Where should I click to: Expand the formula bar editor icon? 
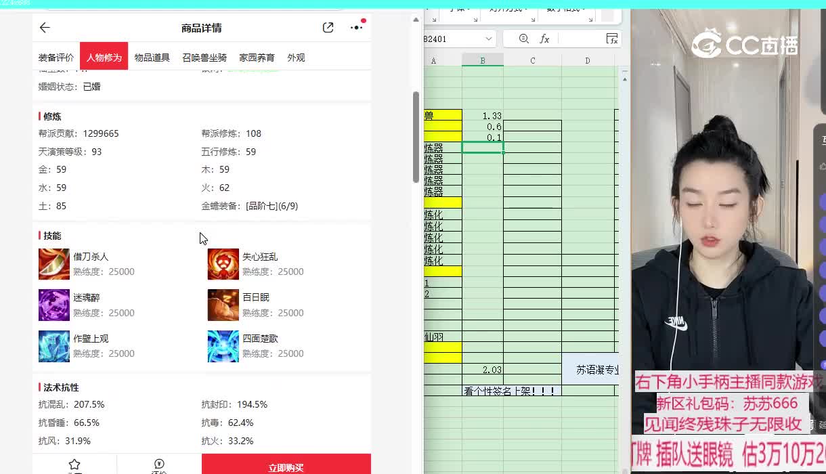[x=611, y=39]
